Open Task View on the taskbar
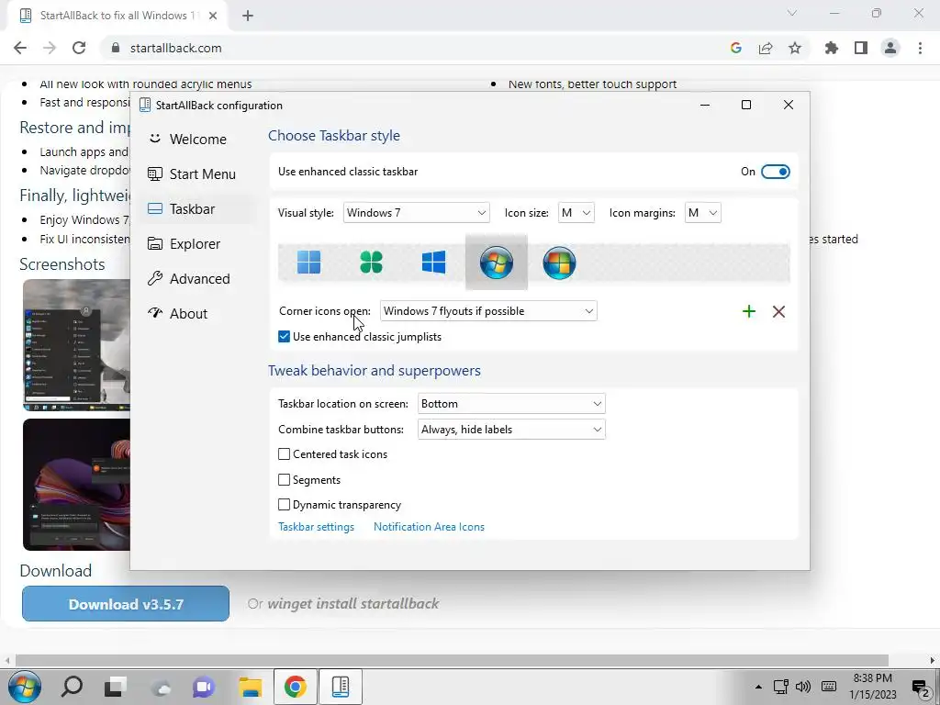 (x=115, y=687)
